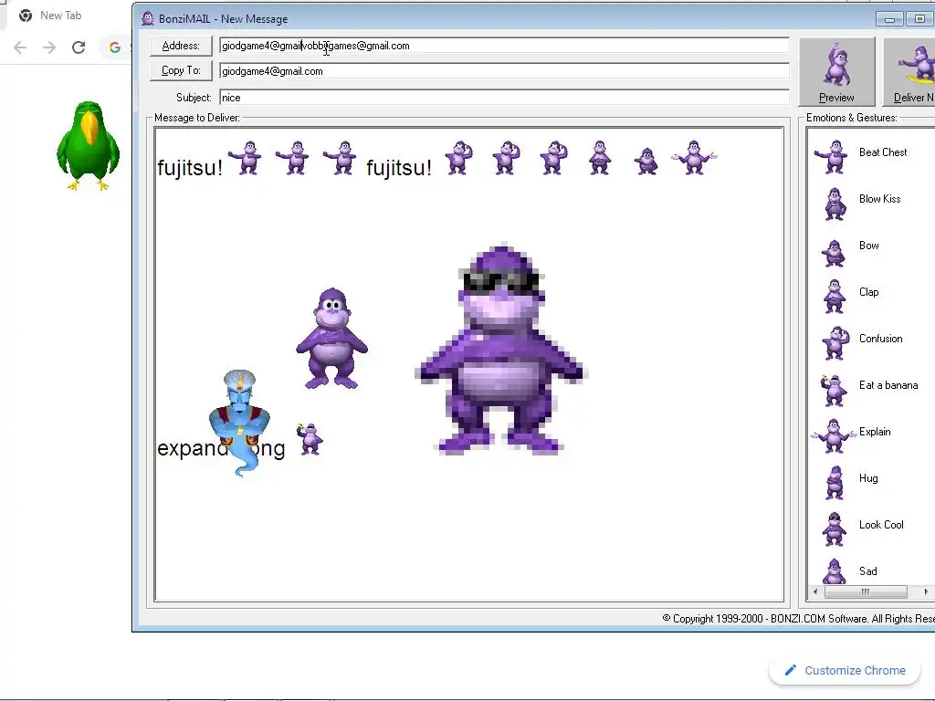Open the Address book button
Viewport: 935px width, 701px height.
pyautogui.click(x=181, y=46)
